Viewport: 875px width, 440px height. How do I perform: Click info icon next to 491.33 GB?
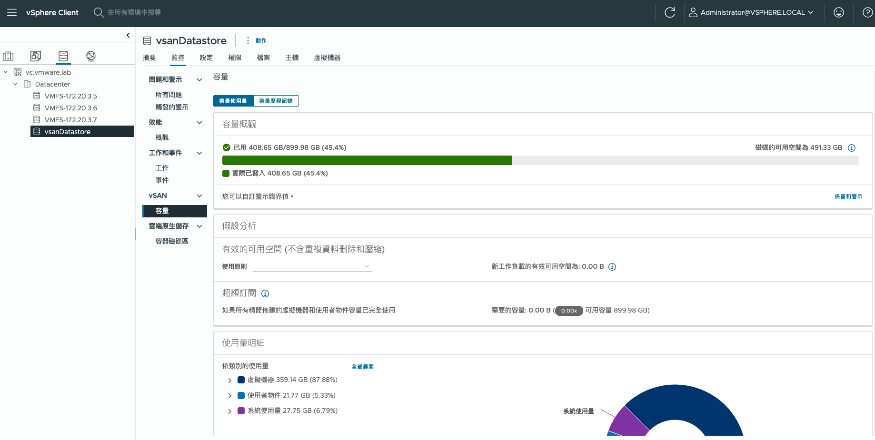tap(852, 148)
